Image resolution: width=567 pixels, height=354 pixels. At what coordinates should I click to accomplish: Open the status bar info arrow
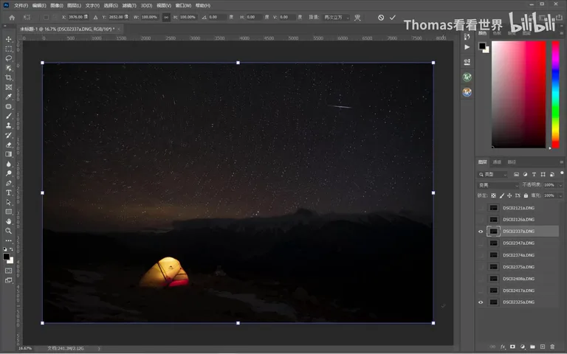99,349
